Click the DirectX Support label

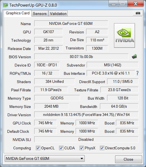pos(92,82)
